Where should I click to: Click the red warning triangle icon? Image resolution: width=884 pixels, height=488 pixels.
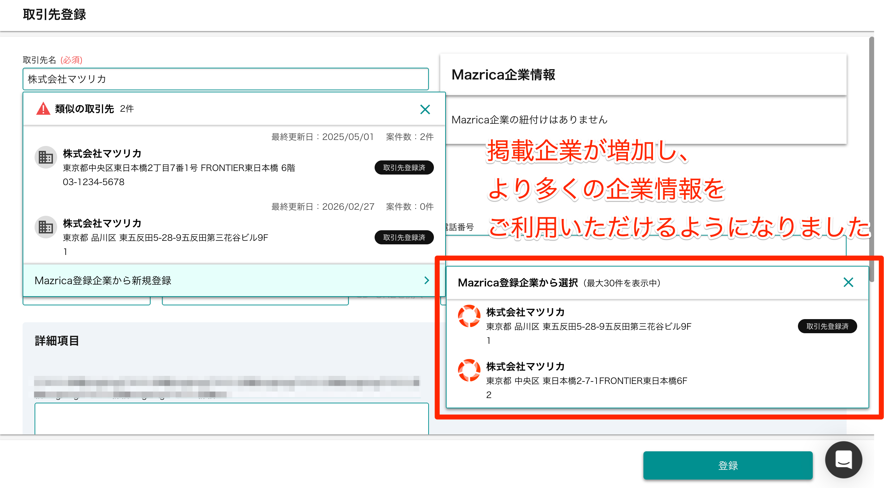(x=43, y=109)
